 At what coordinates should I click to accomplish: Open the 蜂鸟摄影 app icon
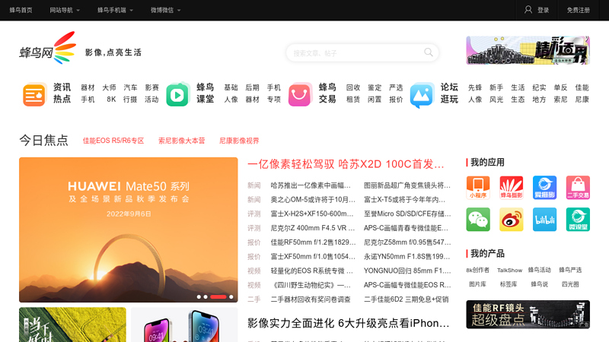tap(511, 188)
